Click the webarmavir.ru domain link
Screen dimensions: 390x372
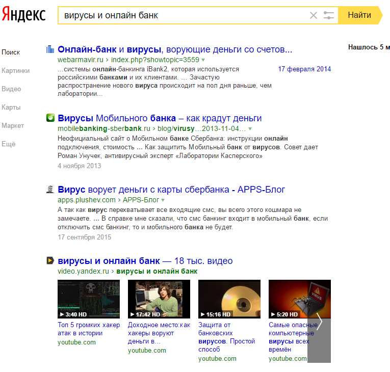[81, 60]
